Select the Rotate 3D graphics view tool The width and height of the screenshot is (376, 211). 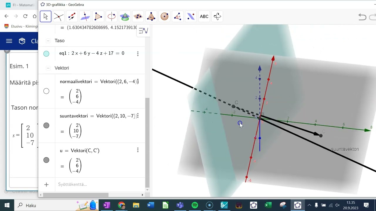pos(217,16)
